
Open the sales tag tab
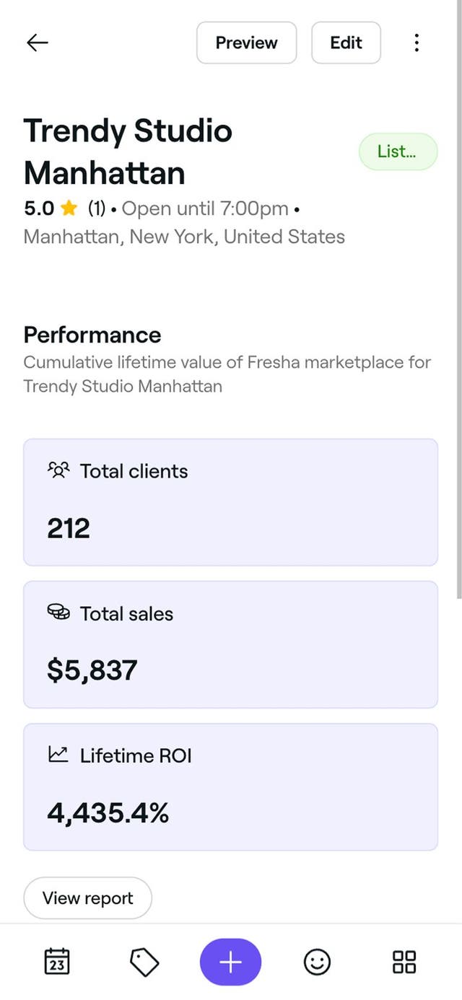point(144,962)
